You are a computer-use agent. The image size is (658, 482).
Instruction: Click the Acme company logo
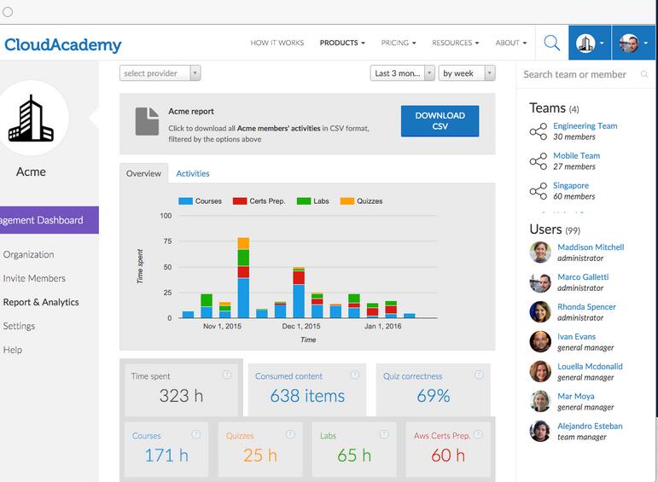pos(31,119)
